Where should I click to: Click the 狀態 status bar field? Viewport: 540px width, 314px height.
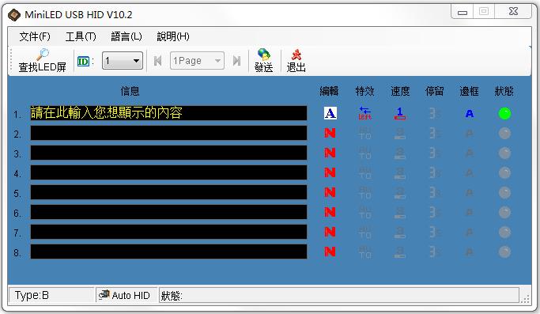pos(339,295)
